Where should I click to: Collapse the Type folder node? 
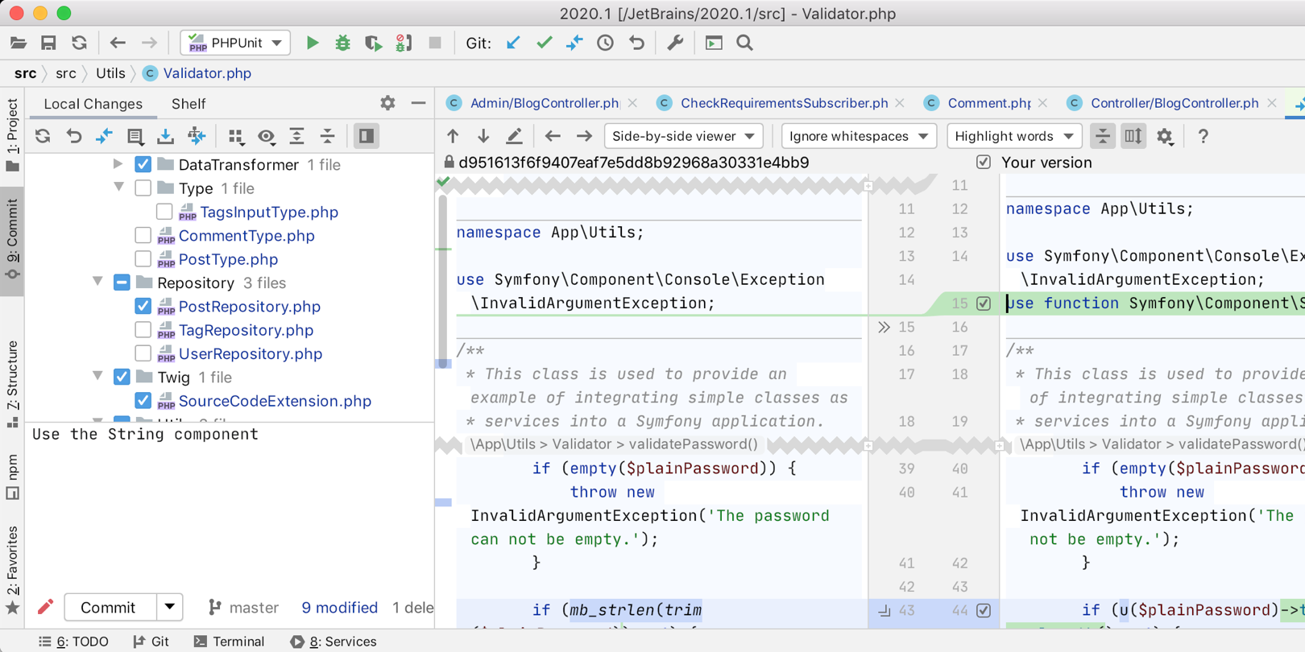[x=118, y=188]
